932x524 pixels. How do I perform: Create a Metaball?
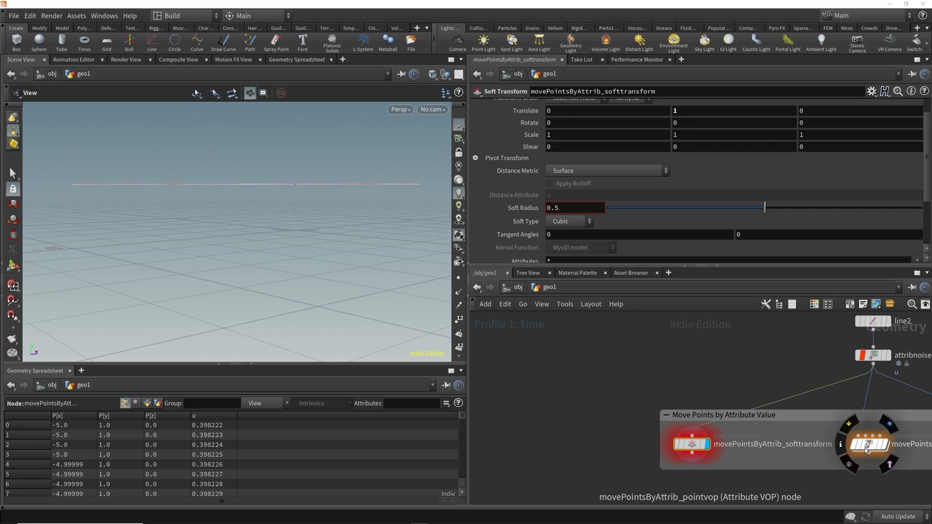[x=387, y=43]
